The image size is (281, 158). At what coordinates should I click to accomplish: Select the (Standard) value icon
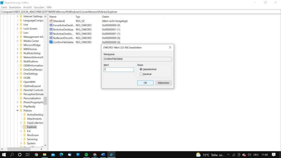(51, 21)
